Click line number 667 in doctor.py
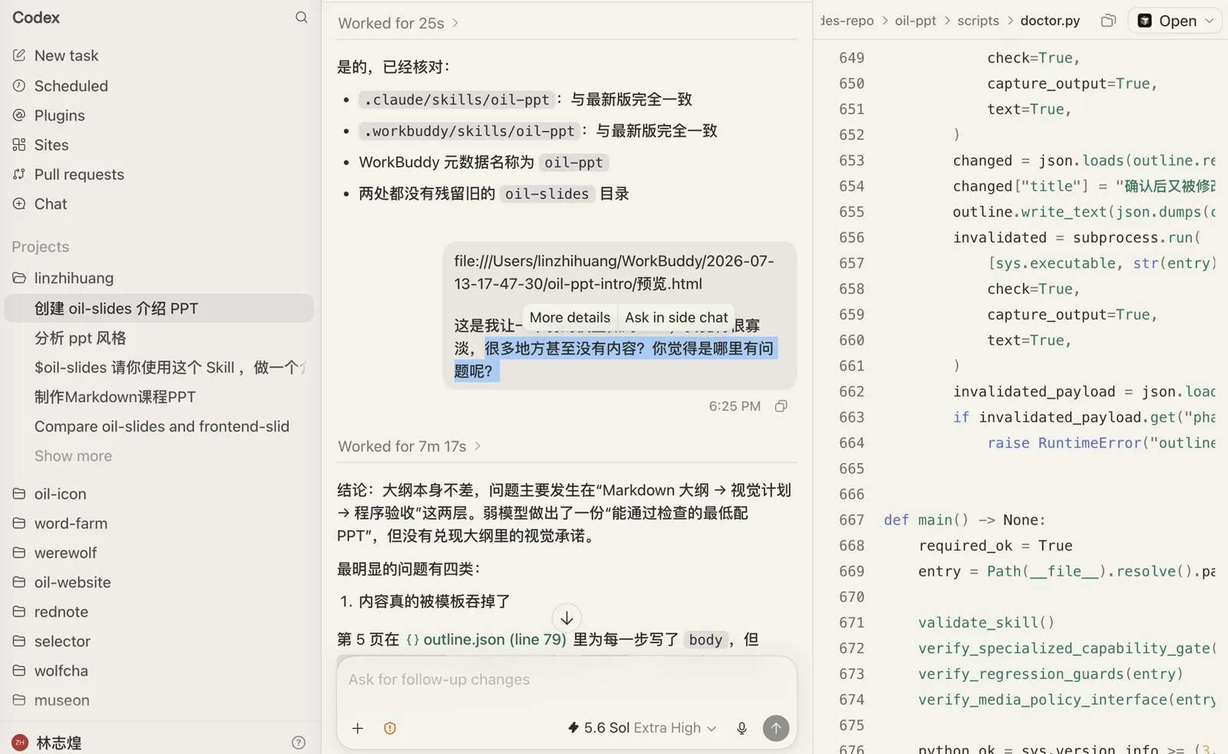1228x754 pixels. [x=851, y=520]
